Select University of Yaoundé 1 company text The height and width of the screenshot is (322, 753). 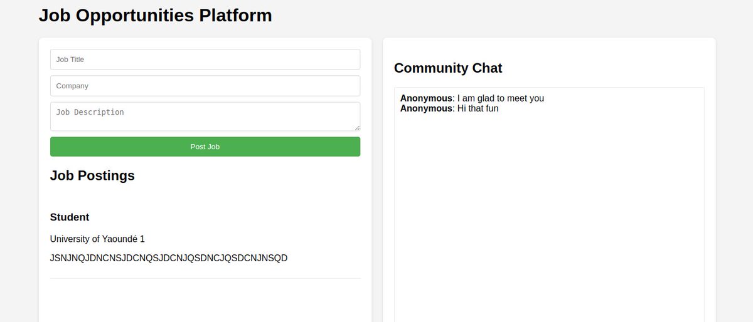(x=97, y=239)
